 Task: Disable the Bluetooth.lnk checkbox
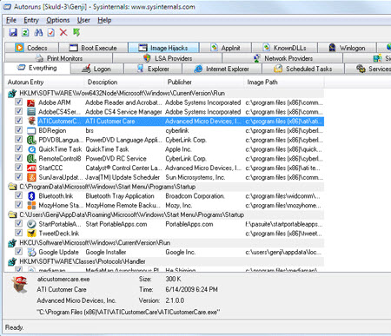coord(18,195)
